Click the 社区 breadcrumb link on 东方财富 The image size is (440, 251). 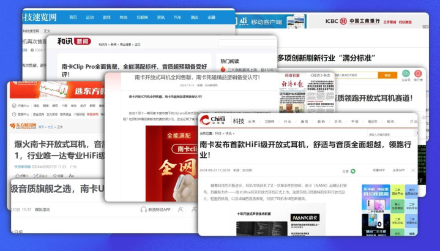point(50,127)
